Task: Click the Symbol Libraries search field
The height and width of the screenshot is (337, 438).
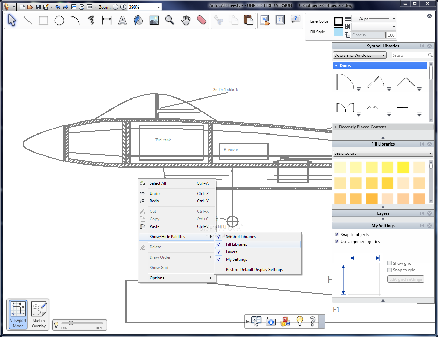Action: (410, 55)
